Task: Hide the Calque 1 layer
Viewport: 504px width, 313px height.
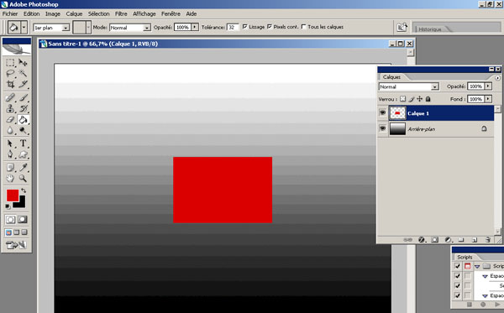Action: (382, 113)
